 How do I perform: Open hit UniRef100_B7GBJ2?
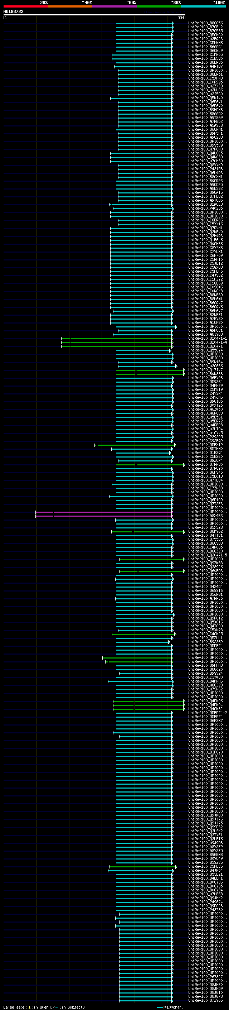(205, 27)
